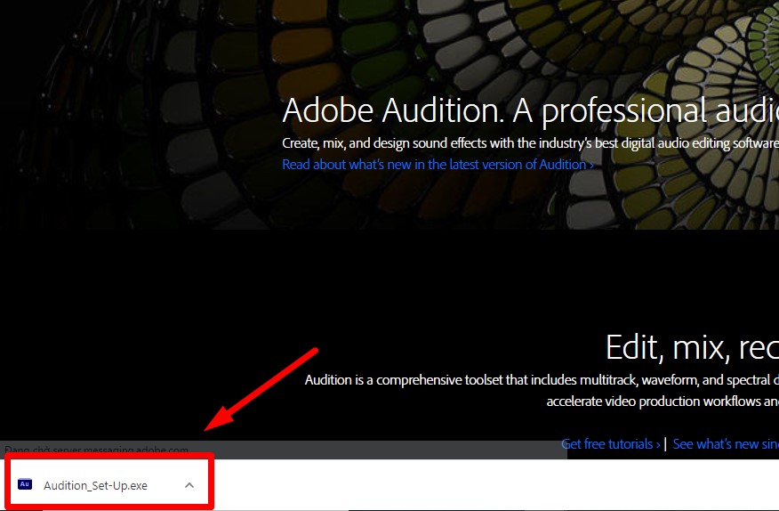Screen dimensions: 779x511
Task: Click the "Edit, mix, rec" heading
Action: pyautogui.click(x=691, y=346)
